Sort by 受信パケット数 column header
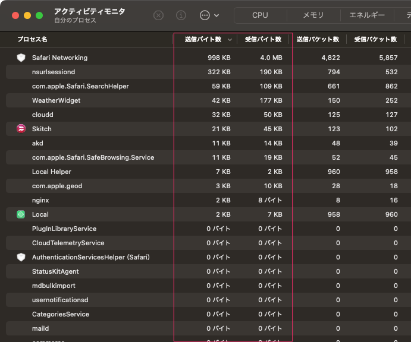 click(x=375, y=39)
